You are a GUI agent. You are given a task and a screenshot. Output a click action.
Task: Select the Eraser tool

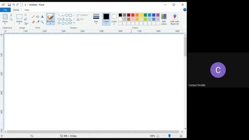(x=33, y=22)
